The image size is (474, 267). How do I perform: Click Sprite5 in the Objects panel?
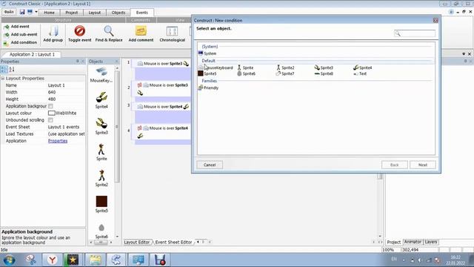(x=101, y=205)
